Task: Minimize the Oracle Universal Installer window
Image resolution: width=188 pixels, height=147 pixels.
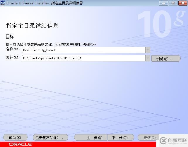Action: click(x=163, y=3)
